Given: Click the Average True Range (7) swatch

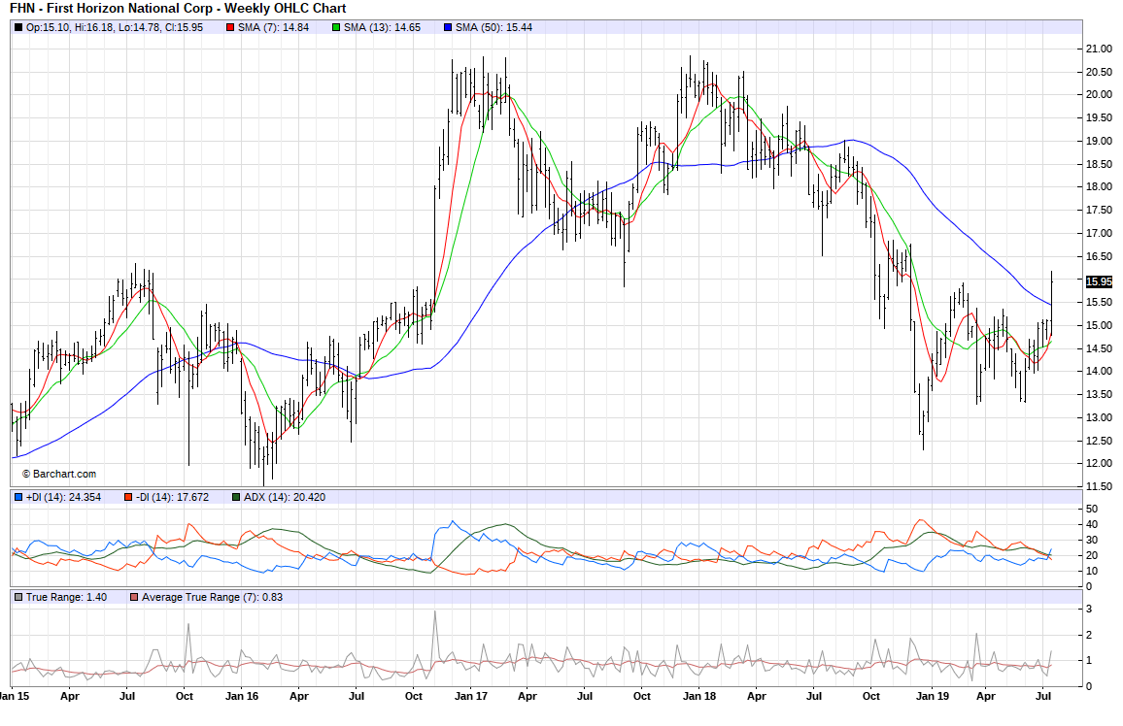Looking at the screenshot, I should pos(133,597).
